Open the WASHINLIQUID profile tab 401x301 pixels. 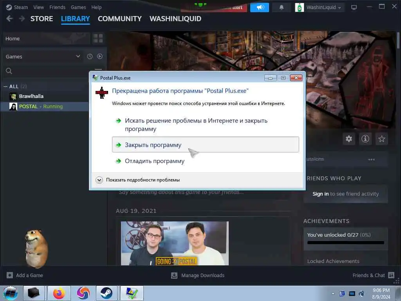pos(175,19)
